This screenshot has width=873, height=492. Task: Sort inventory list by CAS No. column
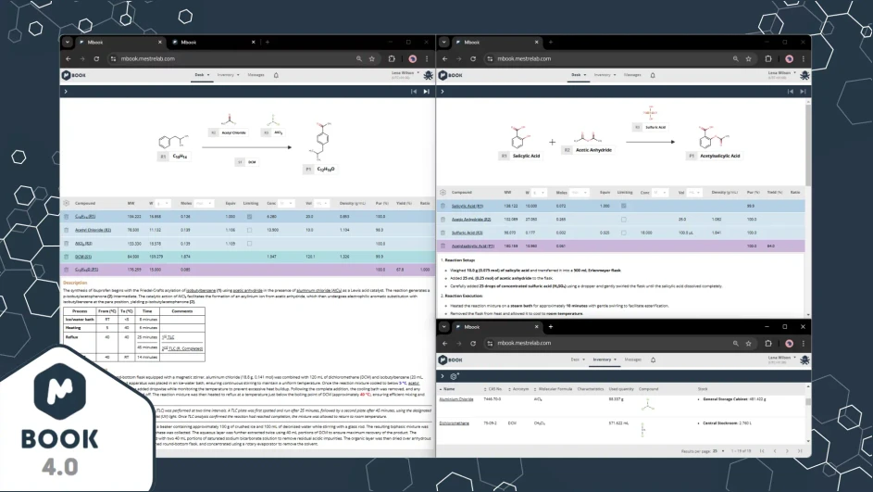(x=493, y=389)
